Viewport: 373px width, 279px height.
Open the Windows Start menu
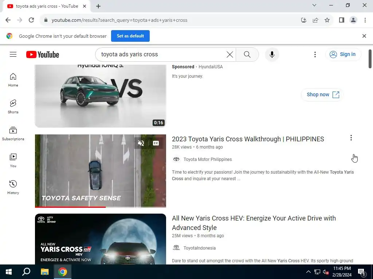(x=9, y=272)
